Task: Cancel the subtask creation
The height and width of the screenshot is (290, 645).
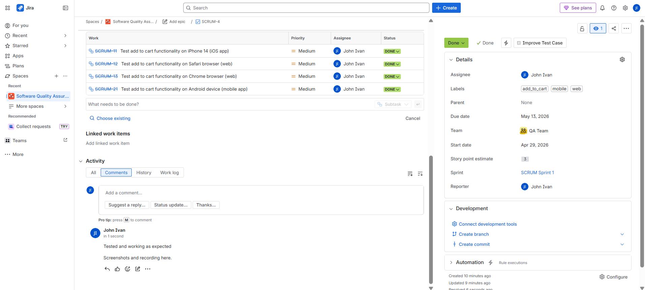Action: click(x=413, y=118)
